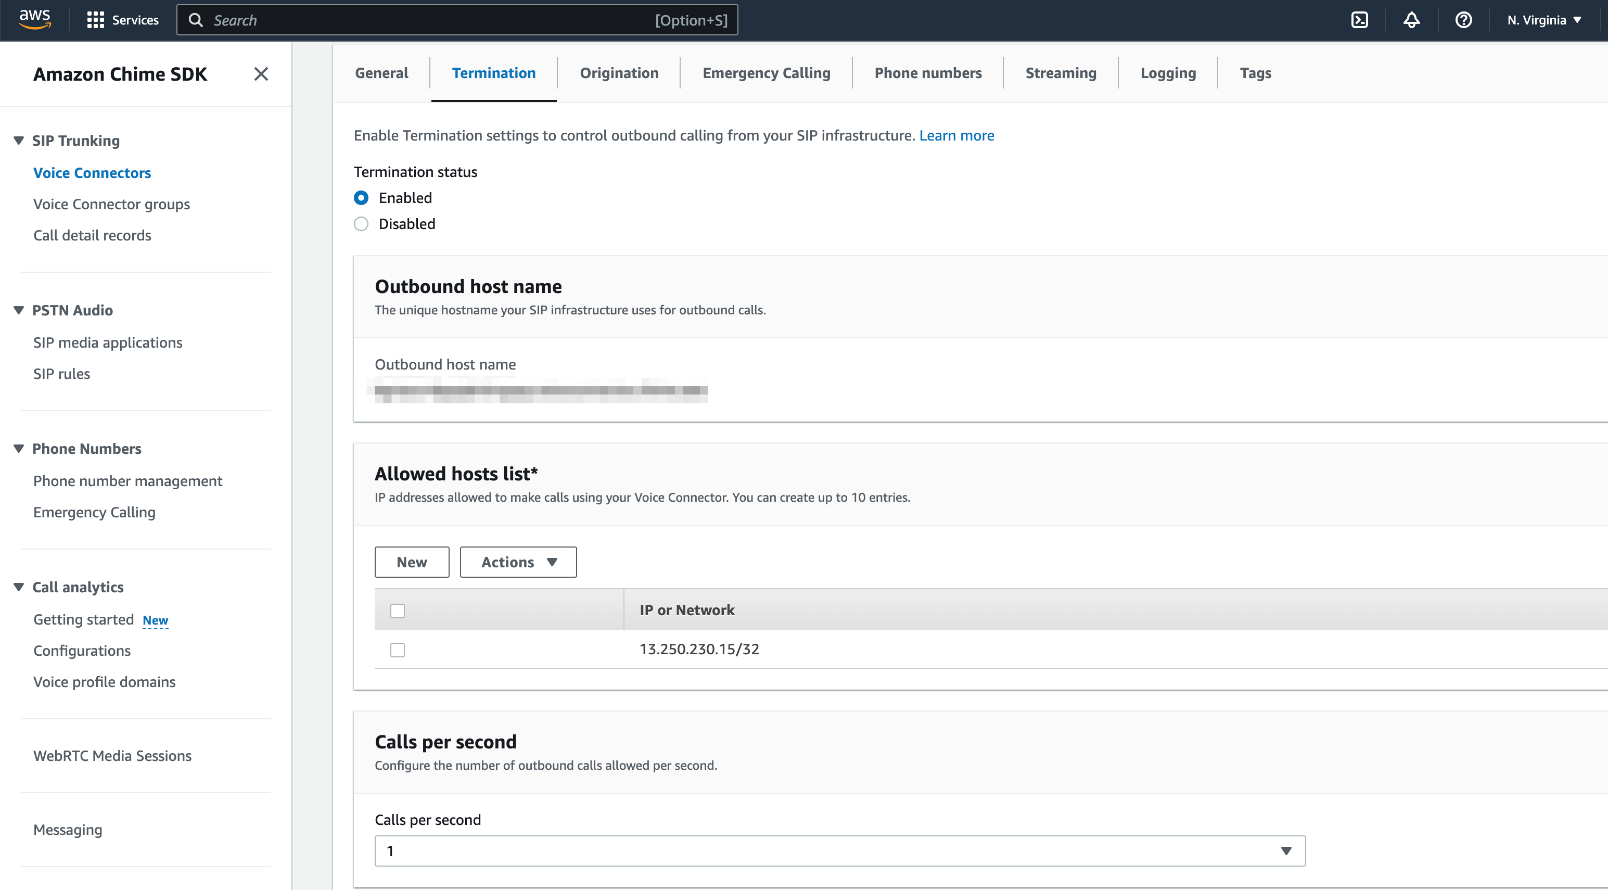Select the Termination tab
This screenshot has height=890, width=1608.
tap(494, 73)
